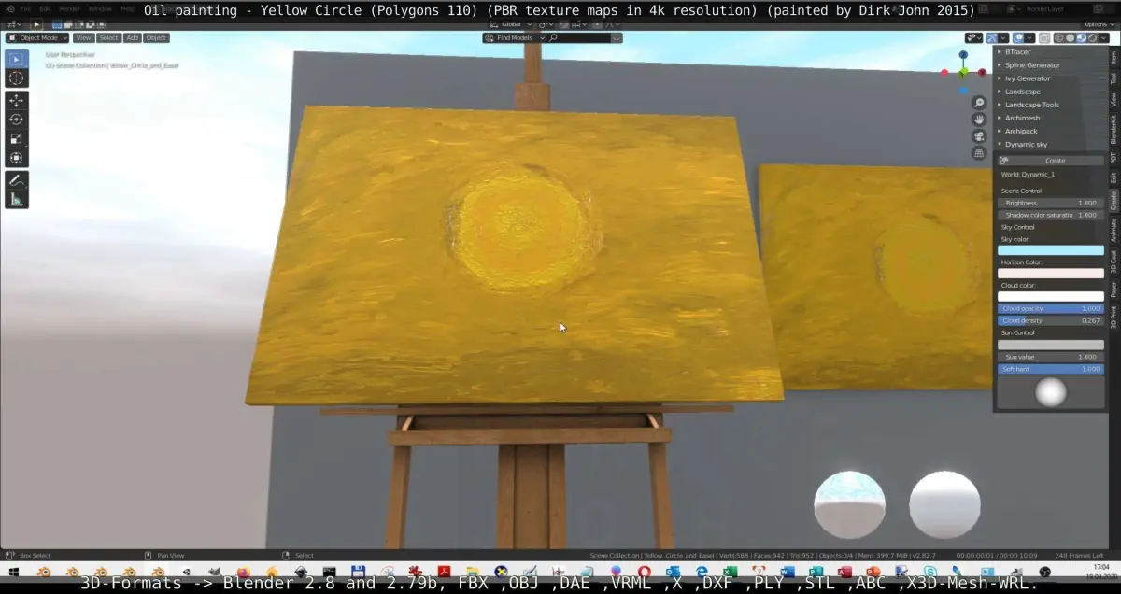Viewport: 1121px width, 594px height.
Task: Click the object visibility eye icon in header
Action: click(x=972, y=38)
